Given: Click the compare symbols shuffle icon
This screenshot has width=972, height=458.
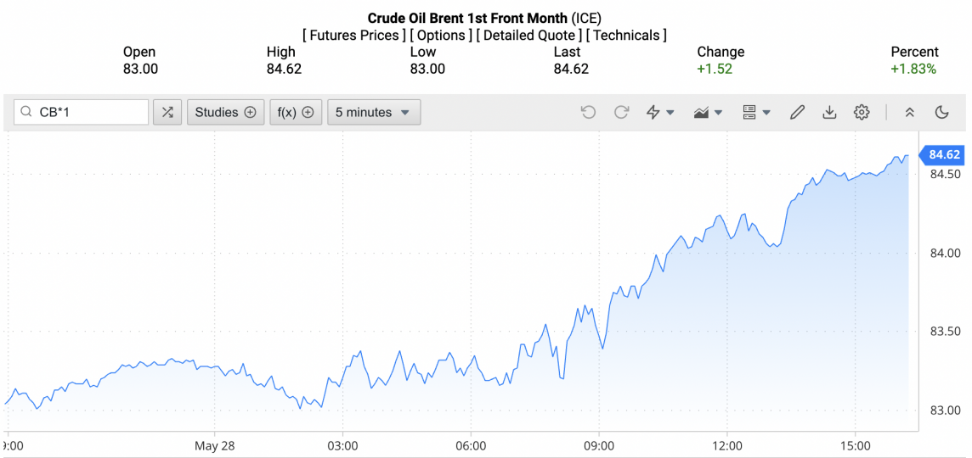Looking at the screenshot, I should 167,112.
